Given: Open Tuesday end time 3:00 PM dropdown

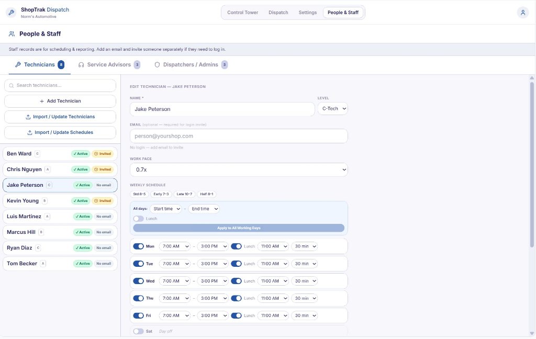Looking at the screenshot, I should [213, 264].
